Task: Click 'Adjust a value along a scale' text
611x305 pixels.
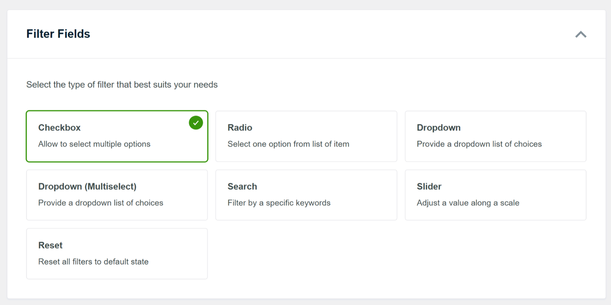Action: [468, 203]
